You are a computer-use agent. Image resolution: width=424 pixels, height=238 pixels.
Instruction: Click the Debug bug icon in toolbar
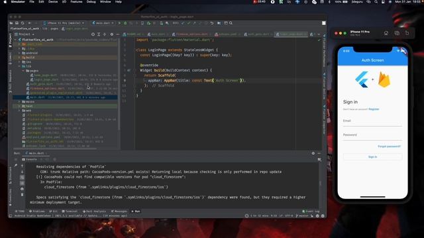125,23
